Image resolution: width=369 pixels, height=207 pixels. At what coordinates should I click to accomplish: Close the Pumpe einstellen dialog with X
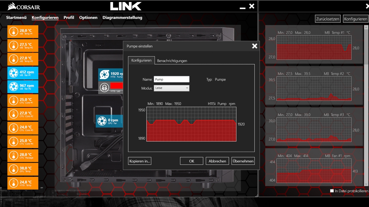[255, 46]
